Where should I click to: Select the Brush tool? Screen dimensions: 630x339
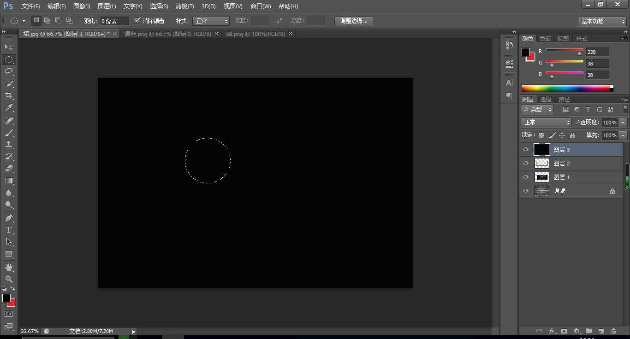(x=9, y=133)
